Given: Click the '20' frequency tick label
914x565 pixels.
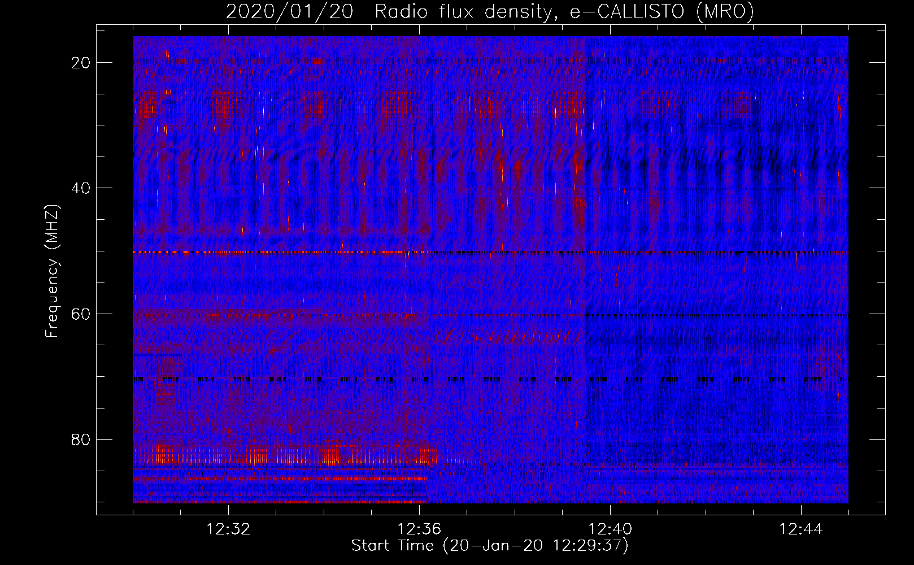Looking at the screenshot, I should (x=81, y=63).
